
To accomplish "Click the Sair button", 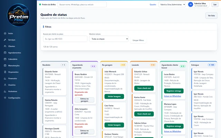I will click(x=215, y=4).
